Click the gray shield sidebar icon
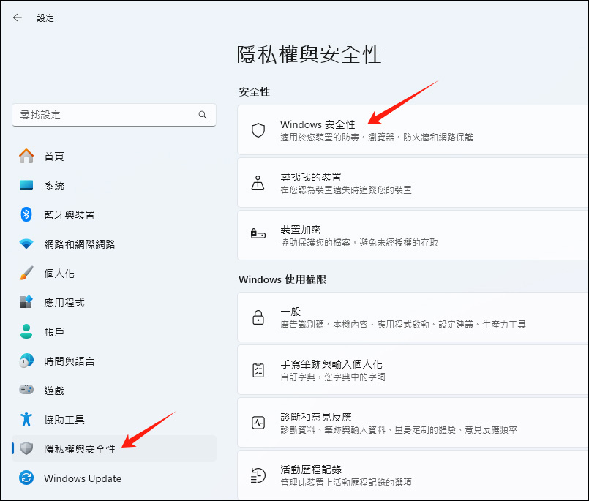Viewport: 589px width, 501px height. [26, 448]
